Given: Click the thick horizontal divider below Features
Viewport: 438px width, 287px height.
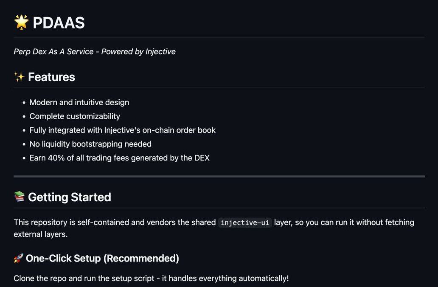Looking at the screenshot, I should (219, 176).
